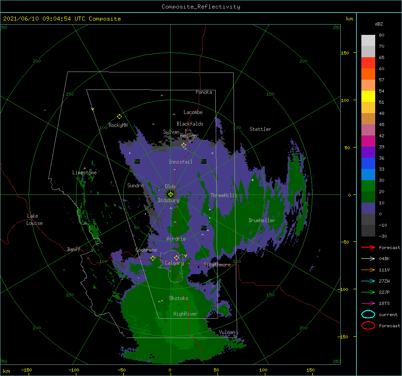Viewport: 402px width, 376px height.
Task: Click the Lake Louise label
Action: point(34,220)
